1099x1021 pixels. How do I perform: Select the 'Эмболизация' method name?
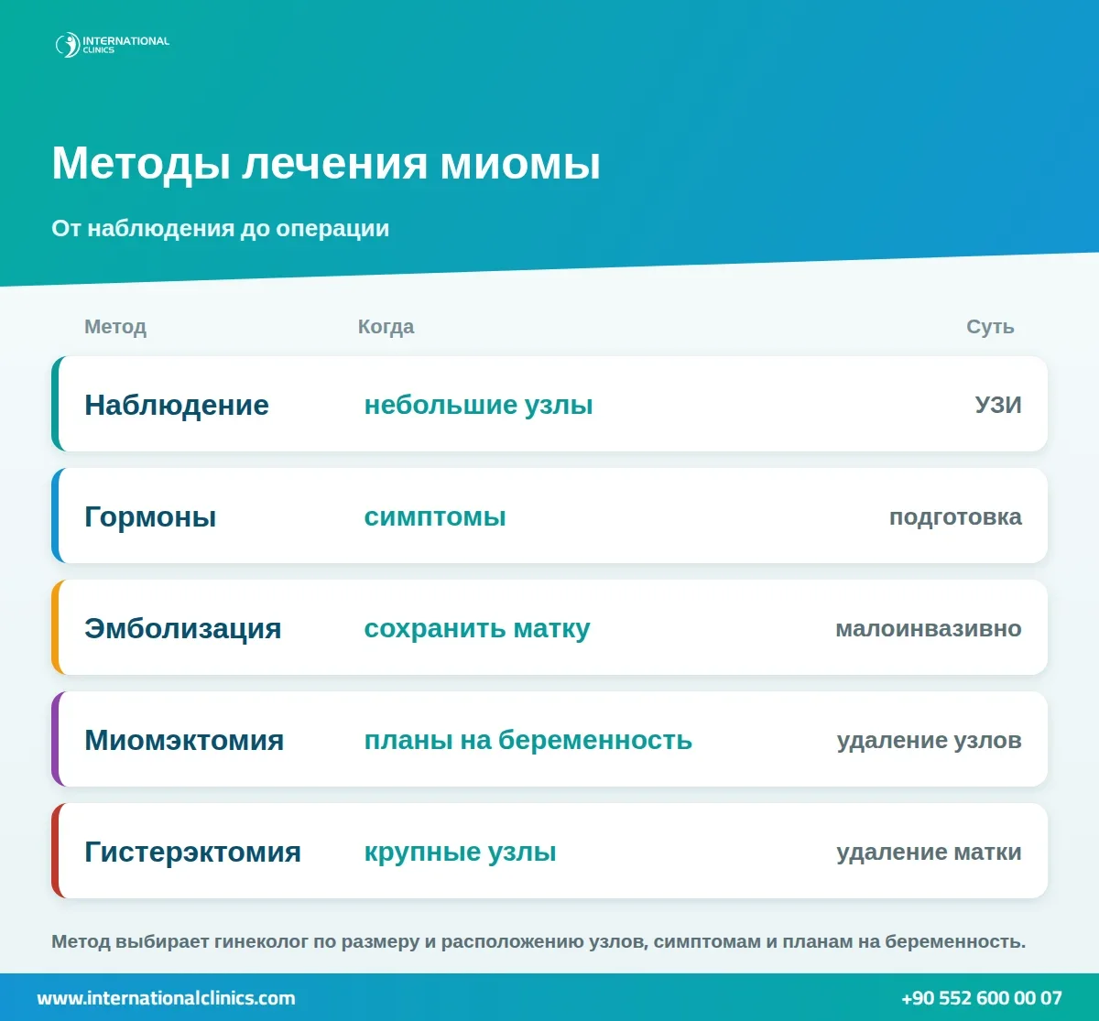[x=182, y=628]
